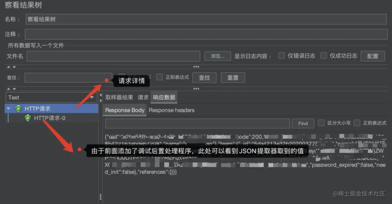The width and height of the screenshot is (392, 204).
Task: Click the 配置 button
Action: pyautogui.click(x=373, y=56)
